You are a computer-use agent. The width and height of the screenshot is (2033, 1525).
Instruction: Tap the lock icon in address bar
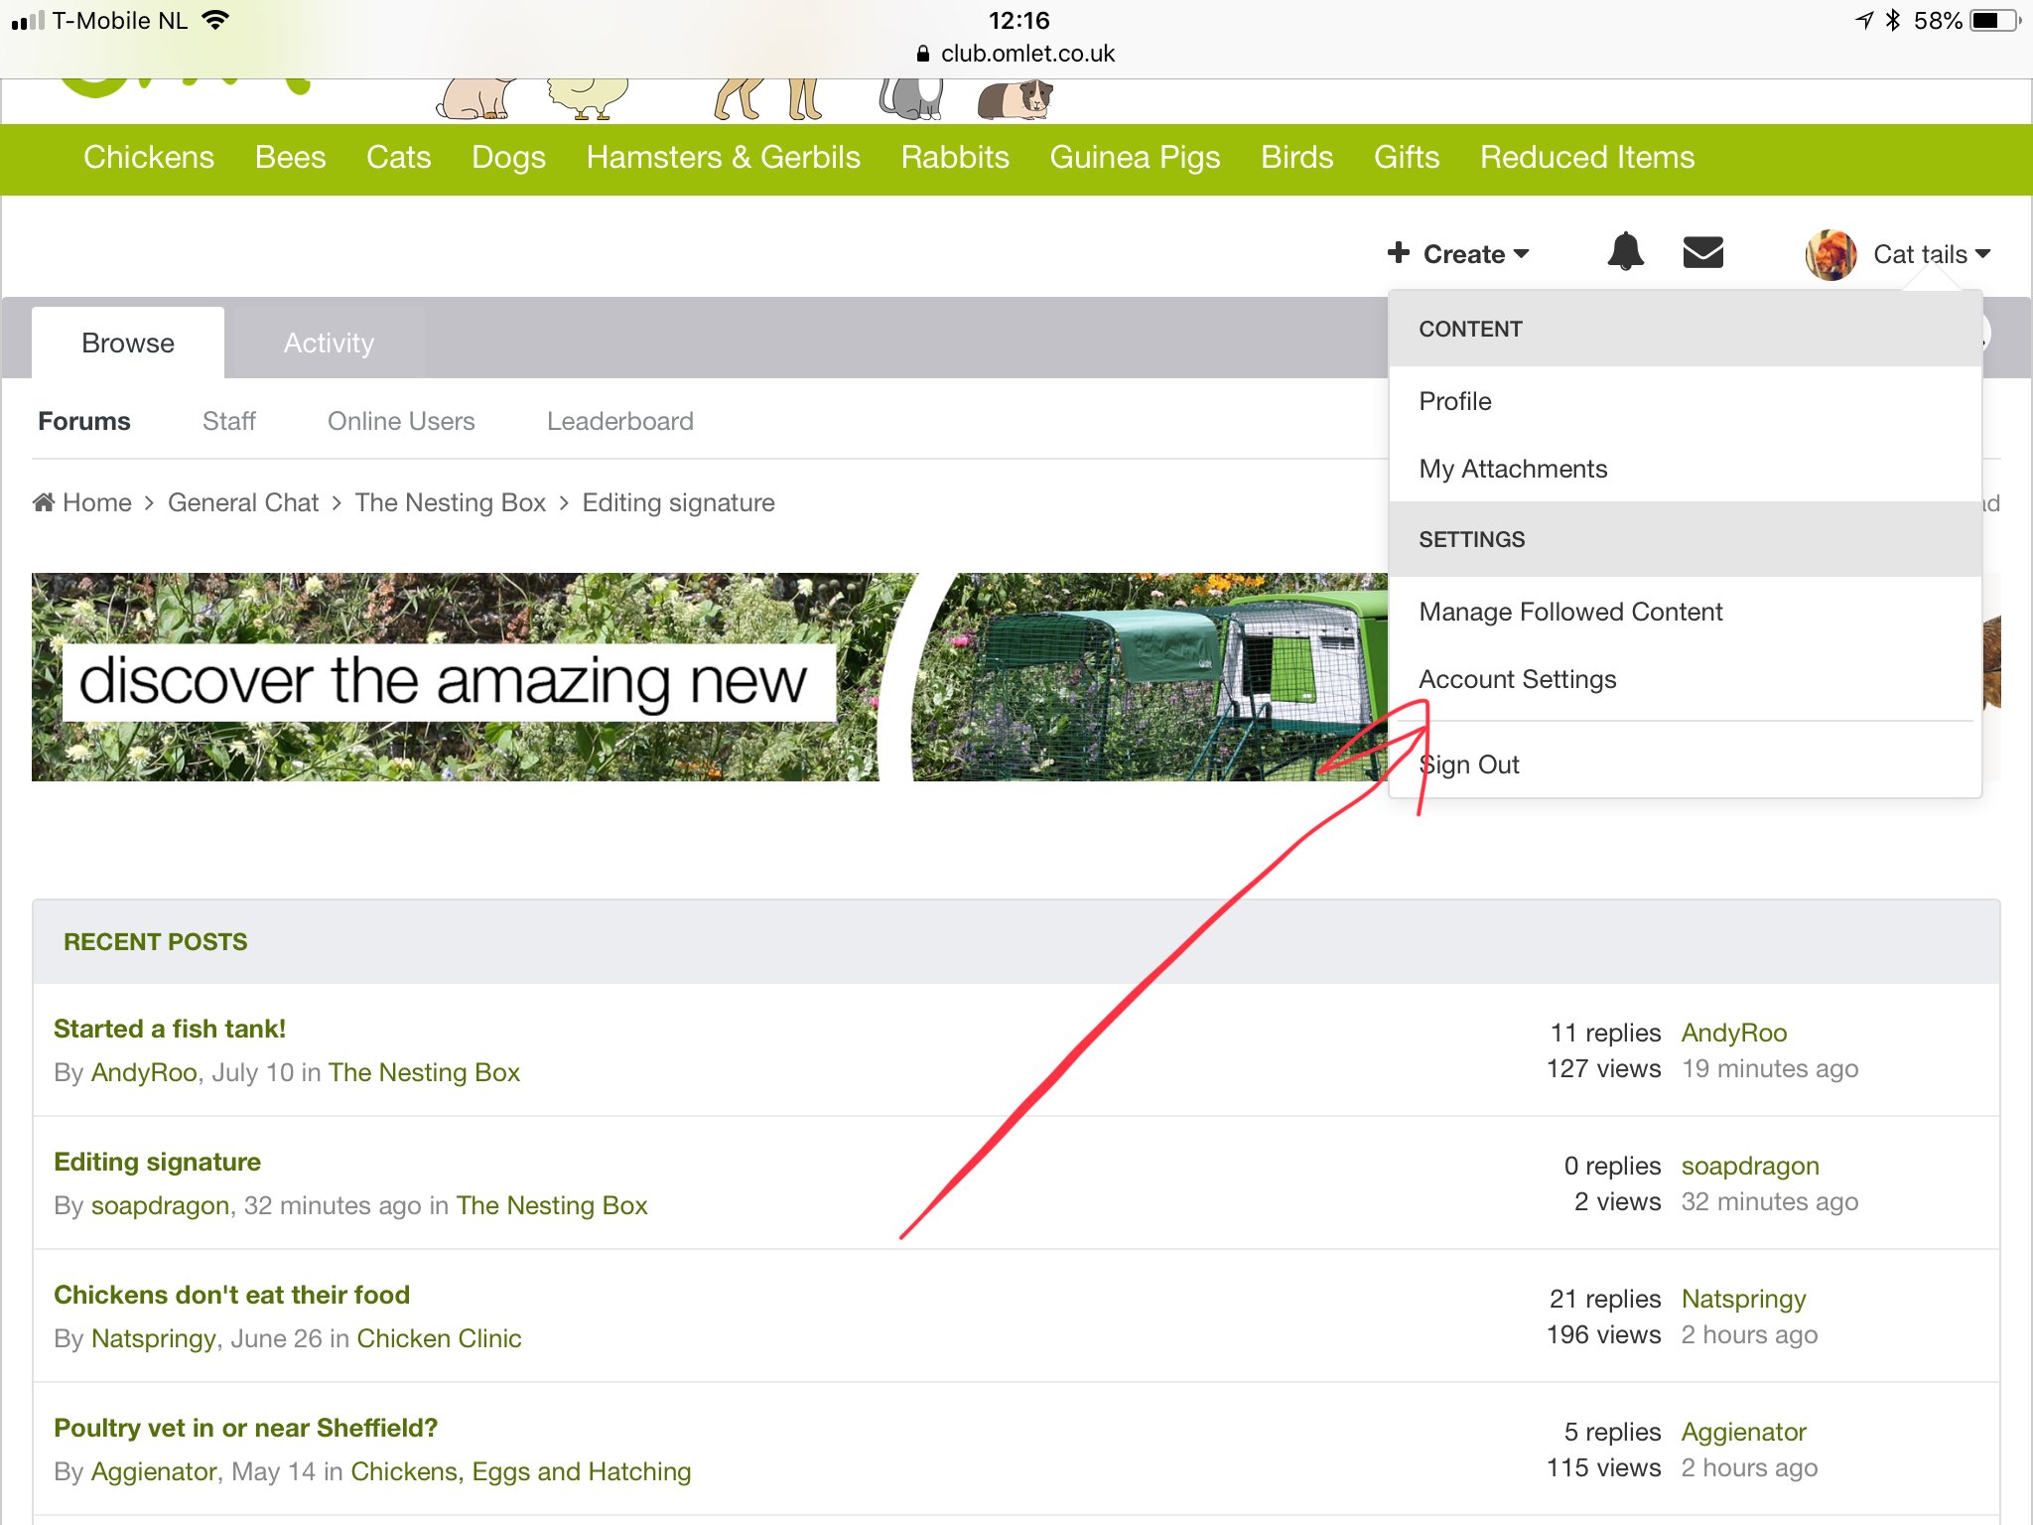click(923, 54)
